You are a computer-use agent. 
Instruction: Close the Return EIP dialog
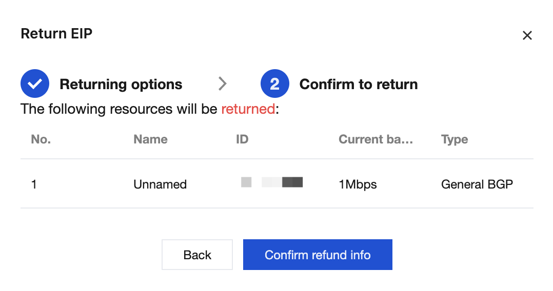click(527, 35)
